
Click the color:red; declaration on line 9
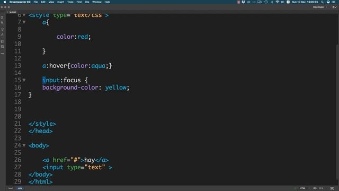point(74,37)
